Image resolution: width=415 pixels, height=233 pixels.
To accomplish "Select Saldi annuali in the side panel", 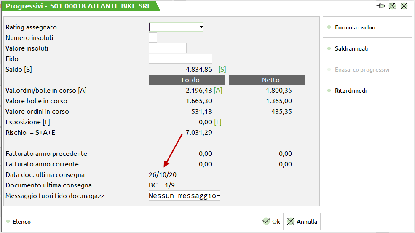I will click(351, 48).
